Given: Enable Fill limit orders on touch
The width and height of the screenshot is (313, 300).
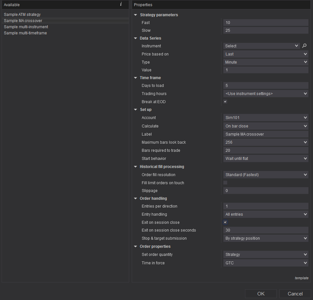Looking at the screenshot, I should [225, 183].
